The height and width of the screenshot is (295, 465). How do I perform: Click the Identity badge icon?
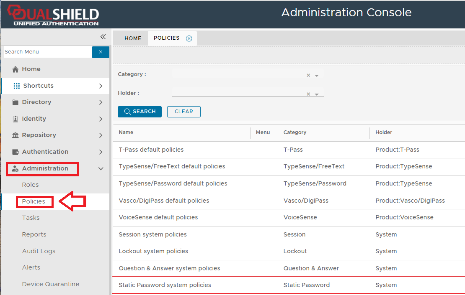[15, 119]
